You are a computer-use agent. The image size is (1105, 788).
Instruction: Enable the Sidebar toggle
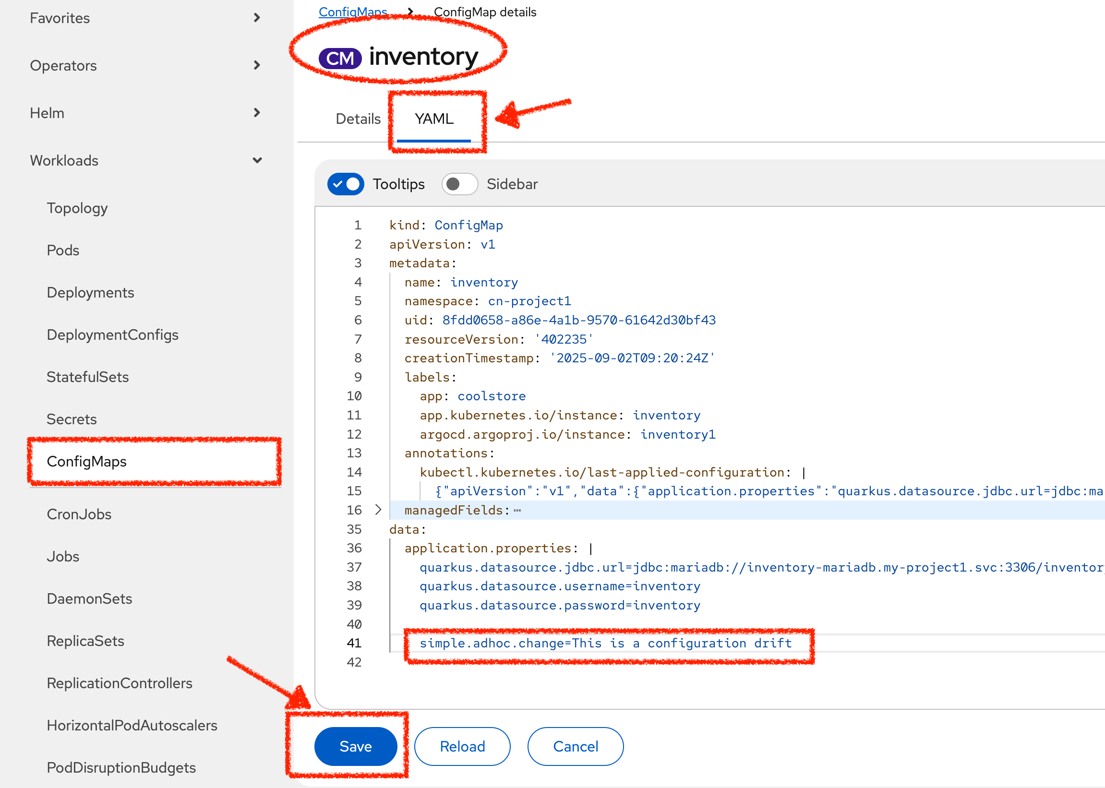[459, 184]
